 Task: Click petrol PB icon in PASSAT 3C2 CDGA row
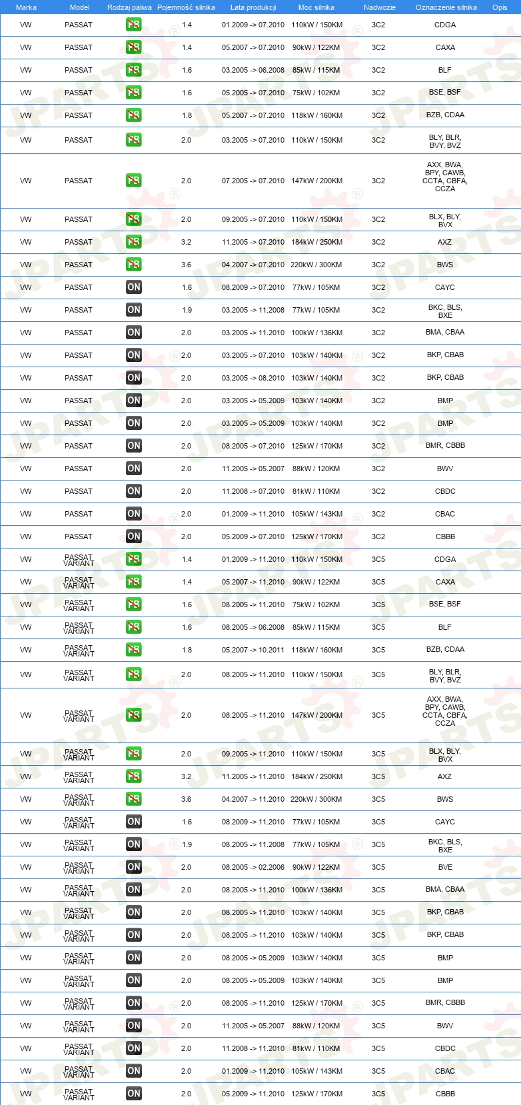click(134, 25)
